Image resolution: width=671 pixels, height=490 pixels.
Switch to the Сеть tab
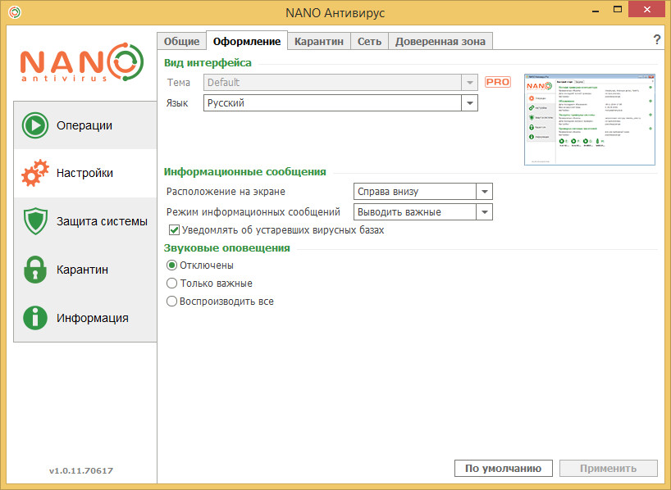(x=370, y=42)
